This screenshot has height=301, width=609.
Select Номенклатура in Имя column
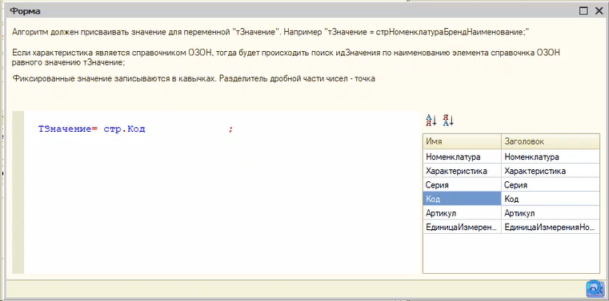tap(462, 157)
